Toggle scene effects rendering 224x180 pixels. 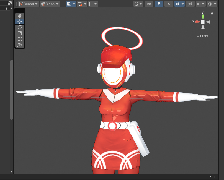[x=177, y=4]
